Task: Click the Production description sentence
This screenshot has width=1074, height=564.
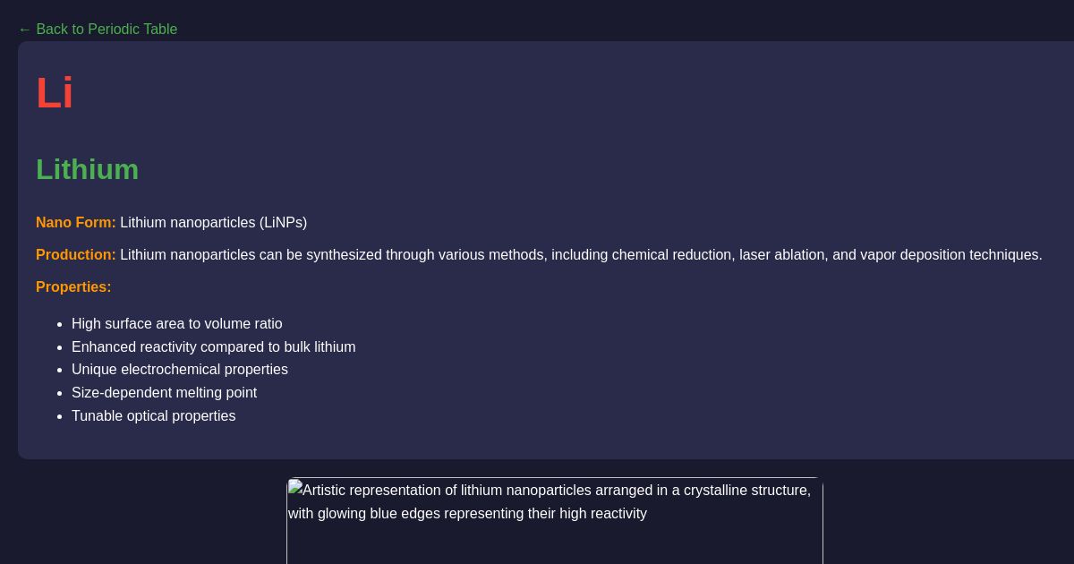Action: pos(581,255)
